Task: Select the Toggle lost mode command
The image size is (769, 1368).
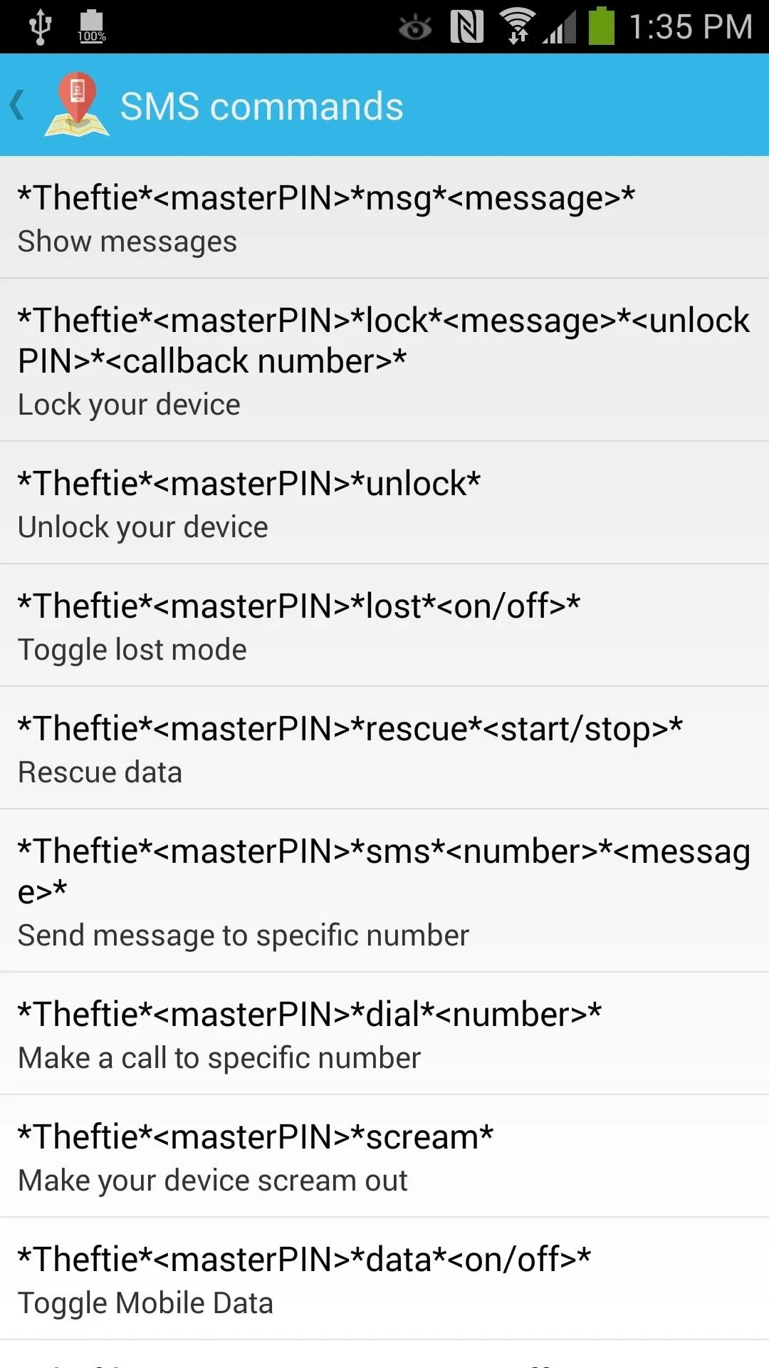Action: (384, 626)
